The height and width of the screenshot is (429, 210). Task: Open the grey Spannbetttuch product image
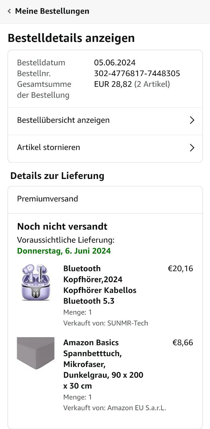click(36, 353)
